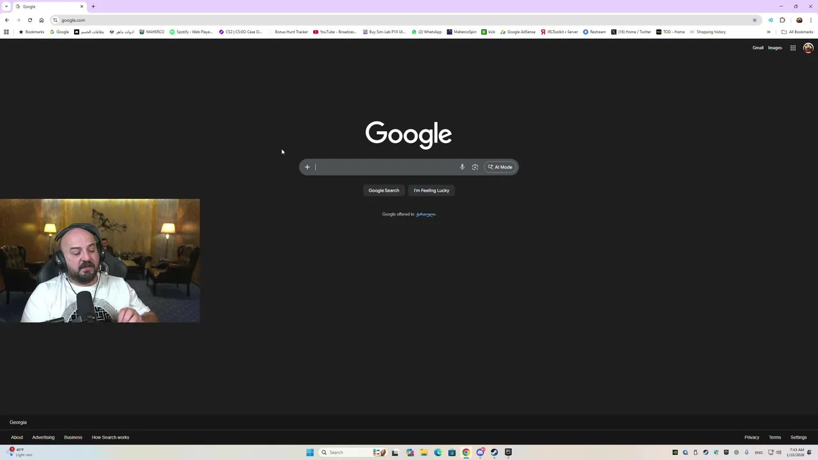Open Steam from taskbar
The width and height of the screenshot is (818, 460).
point(494,452)
